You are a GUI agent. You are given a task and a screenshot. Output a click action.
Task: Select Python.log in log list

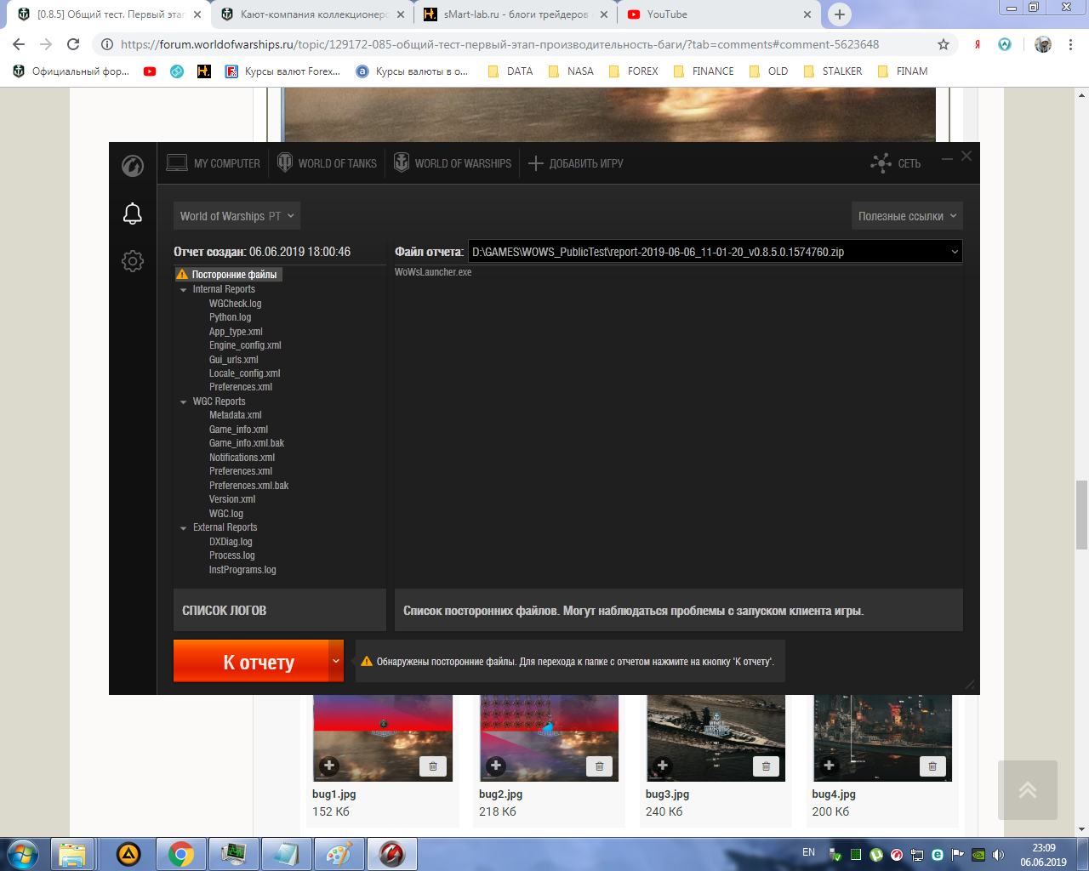coord(231,317)
